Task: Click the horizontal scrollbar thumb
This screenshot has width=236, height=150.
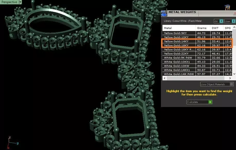Action: [196, 78]
